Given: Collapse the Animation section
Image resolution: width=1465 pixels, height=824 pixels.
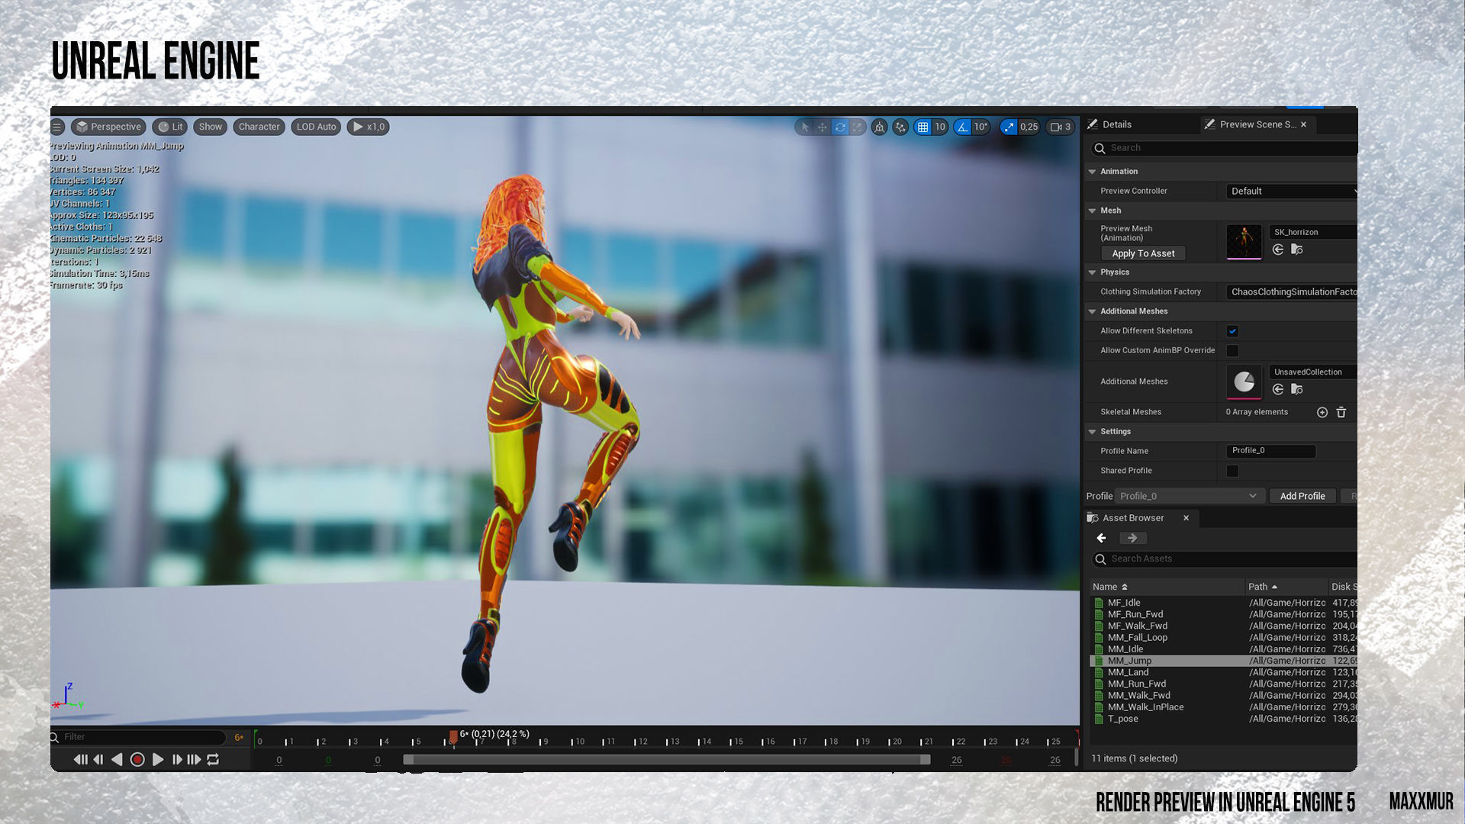Looking at the screenshot, I should click(x=1092, y=172).
